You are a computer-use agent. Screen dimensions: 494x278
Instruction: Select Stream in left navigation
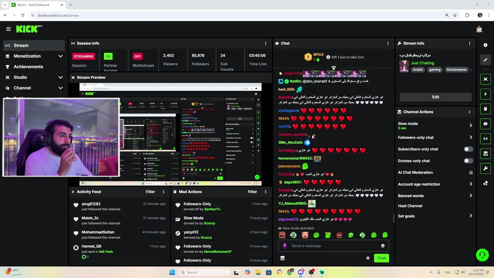point(34,46)
